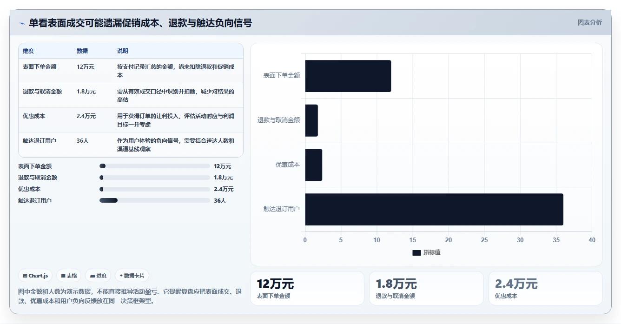
Task: Click the 表面下单金额 y-axis label
Action: pos(282,75)
